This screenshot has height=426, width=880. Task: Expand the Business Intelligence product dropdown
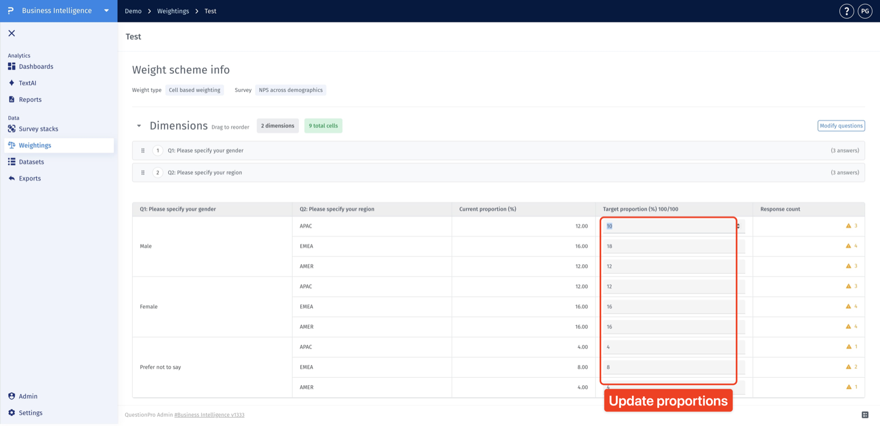pos(107,11)
